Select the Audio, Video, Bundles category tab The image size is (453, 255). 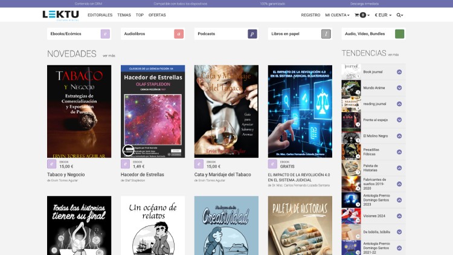pyautogui.click(x=373, y=34)
